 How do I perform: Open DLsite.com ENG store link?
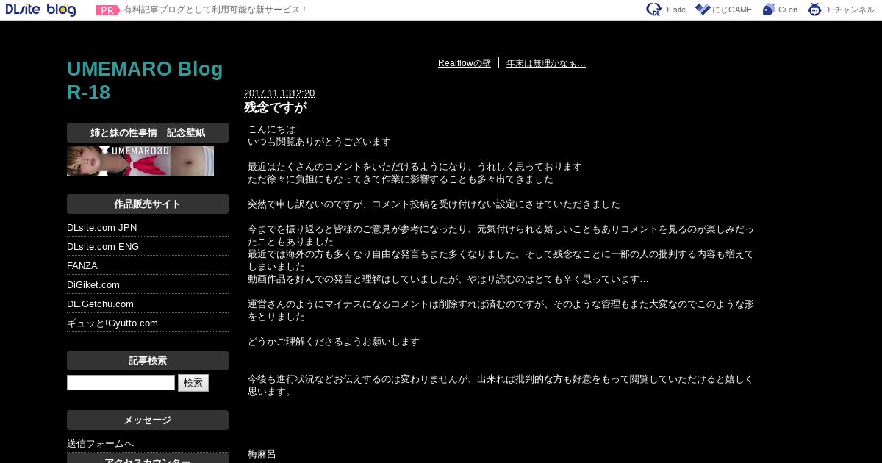[103, 247]
